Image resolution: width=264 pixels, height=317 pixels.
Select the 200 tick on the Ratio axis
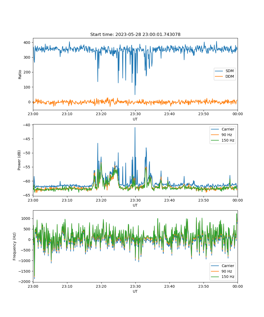coord(27,72)
